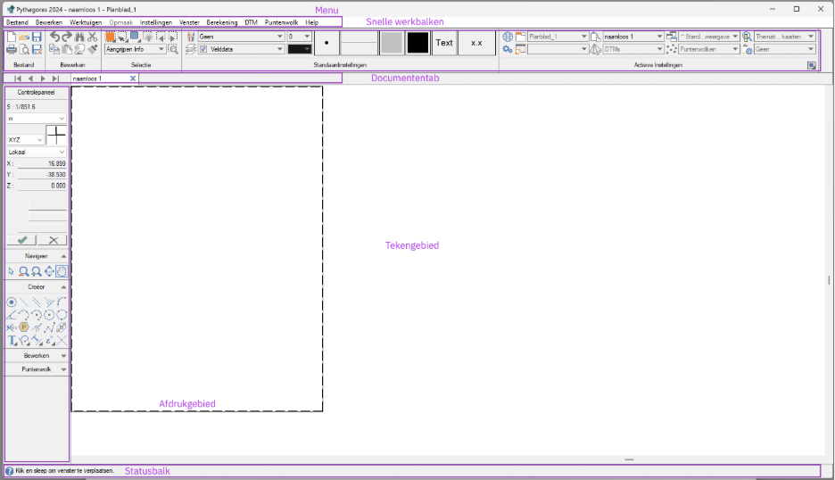Open the Puntenwolk menu in menu bar

coord(281,22)
